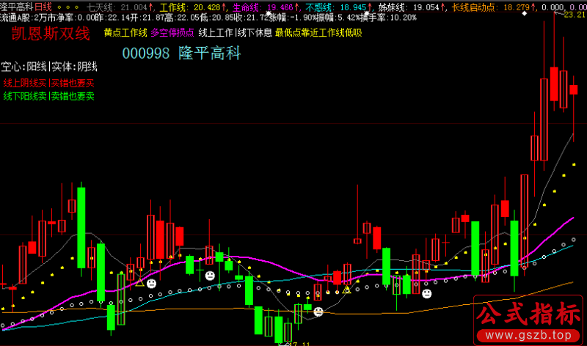This screenshot has width=587, height=346.
Task: Click the red 线上阴线买 rule text
Action: point(25,84)
